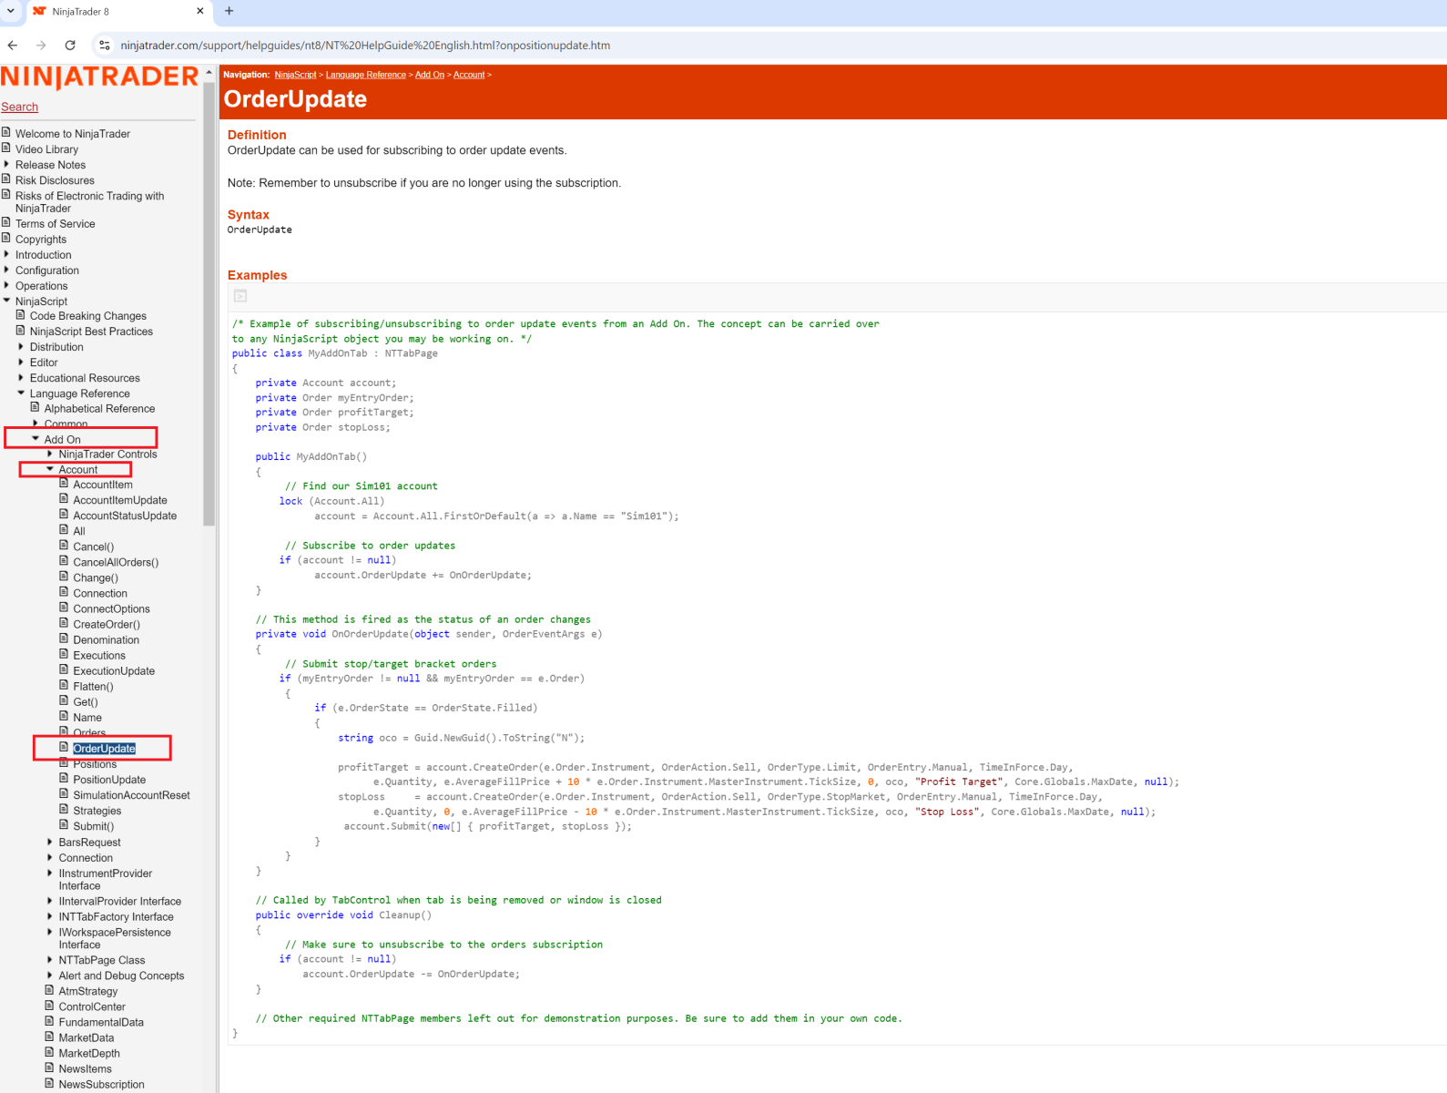1447x1093 pixels.
Task: Click the page icon beside ControlCenter
Action: (50, 1006)
